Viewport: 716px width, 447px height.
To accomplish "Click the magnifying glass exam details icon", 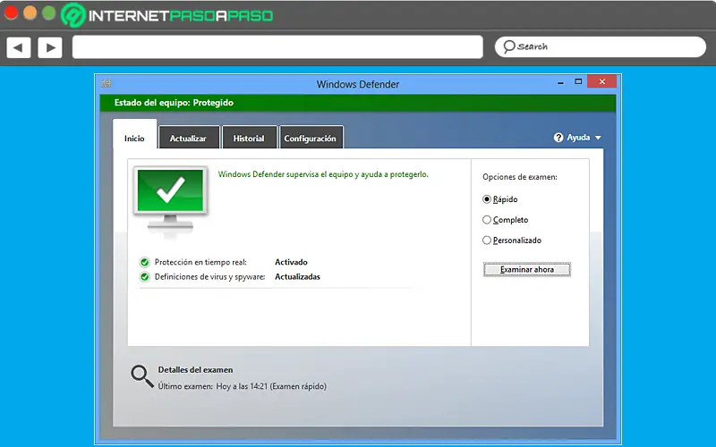I will 142,376.
